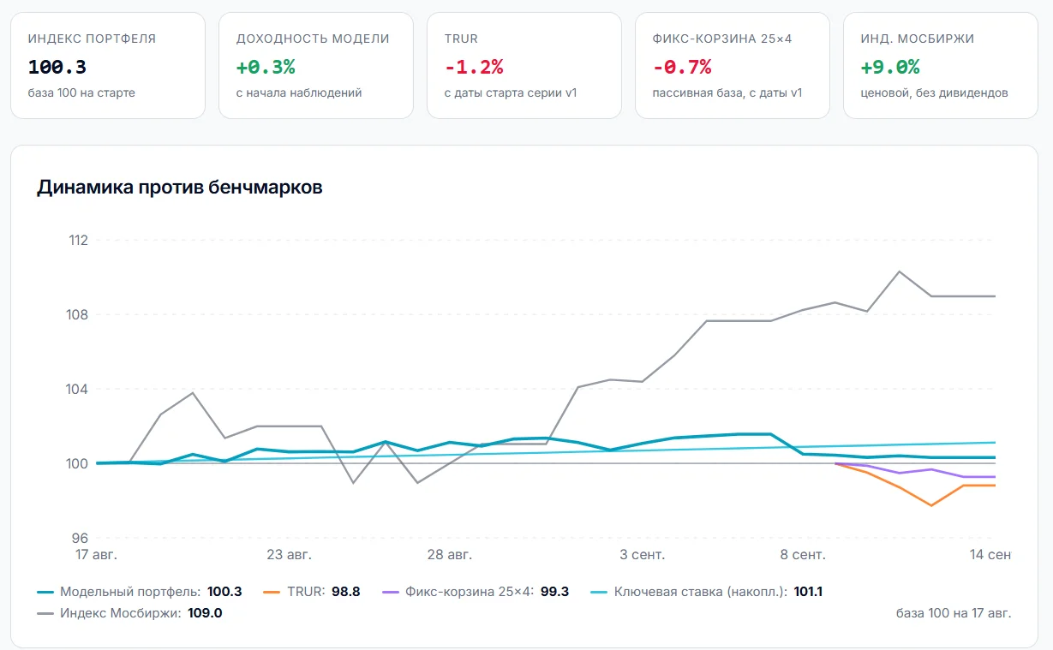The height and width of the screenshot is (650, 1053).
Task: Hide the Фикс-корзина 25×4 legend series
Action: click(x=476, y=592)
